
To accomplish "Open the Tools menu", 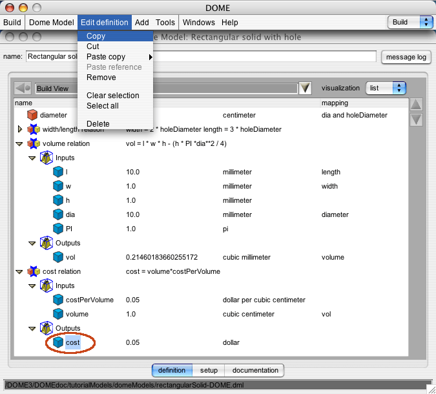I will pyautogui.click(x=165, y=22).
